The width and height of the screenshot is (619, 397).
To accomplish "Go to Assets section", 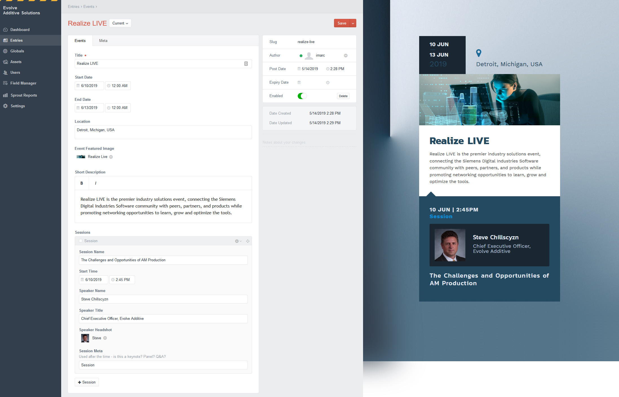I will tap(30, 62).
